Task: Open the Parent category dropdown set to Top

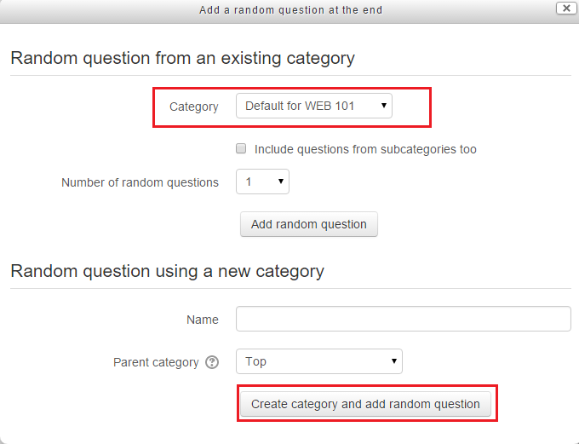Action: coord(318,361)
